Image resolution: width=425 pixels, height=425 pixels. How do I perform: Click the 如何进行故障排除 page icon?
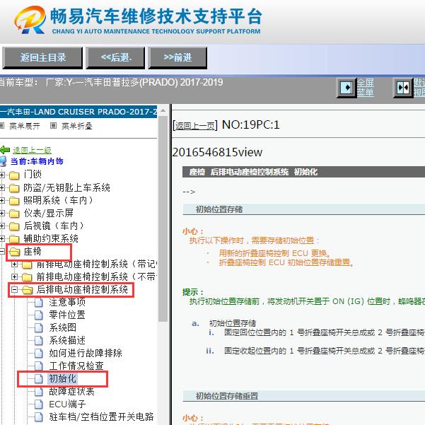(x=38, y=353)
